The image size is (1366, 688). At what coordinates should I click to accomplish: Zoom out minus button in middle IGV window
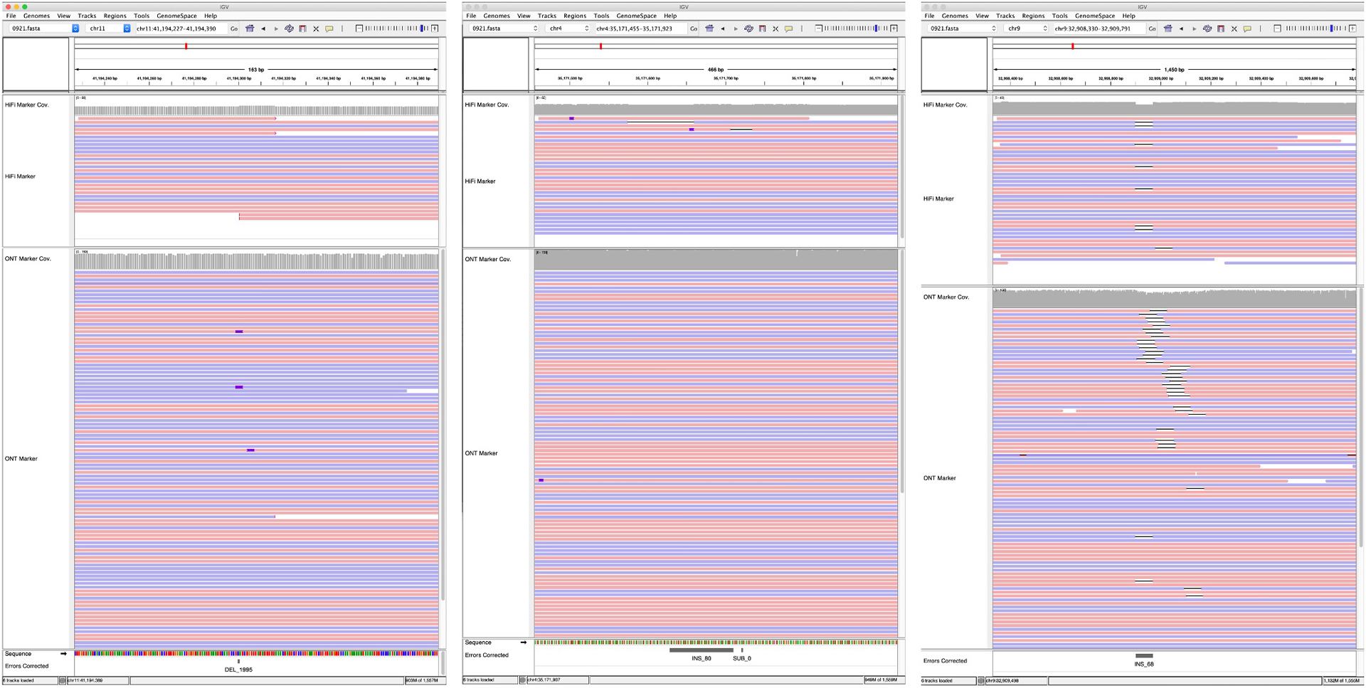pos(819,28)
